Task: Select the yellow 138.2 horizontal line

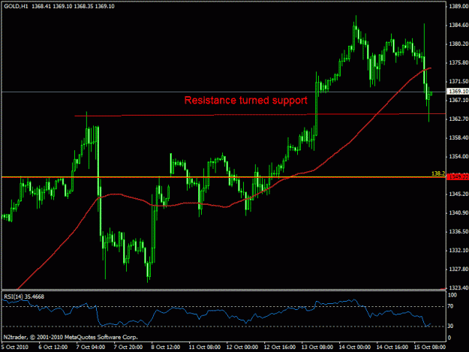Action: tap(223, 177)
